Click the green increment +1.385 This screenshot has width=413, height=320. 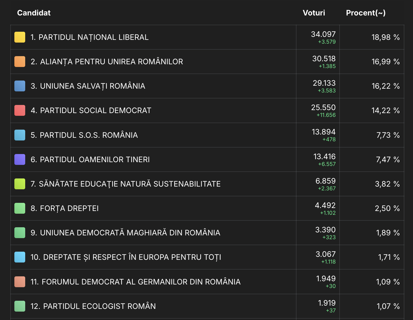pos(327,66)
